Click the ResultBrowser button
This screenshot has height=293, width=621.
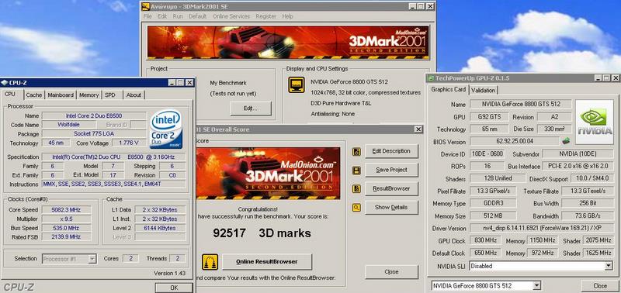click(x=391, y=188)
